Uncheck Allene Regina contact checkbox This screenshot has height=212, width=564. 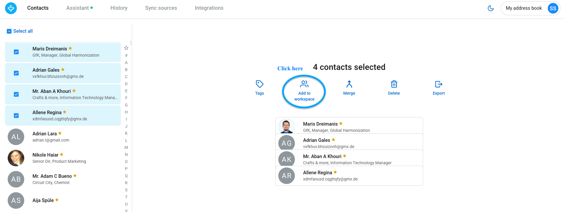[16, 116]
